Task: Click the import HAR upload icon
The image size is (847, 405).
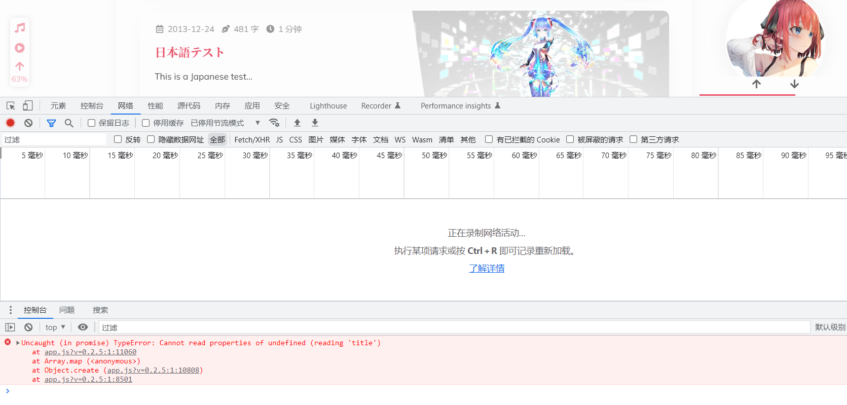Action: point(298,123)
